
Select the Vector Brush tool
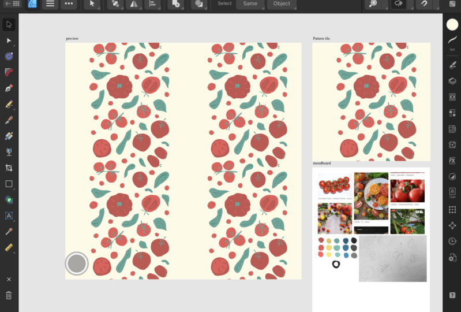coord(9,120)
